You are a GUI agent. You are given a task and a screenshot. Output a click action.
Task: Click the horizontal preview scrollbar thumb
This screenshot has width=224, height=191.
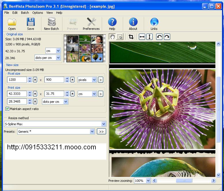click(184, 181)
